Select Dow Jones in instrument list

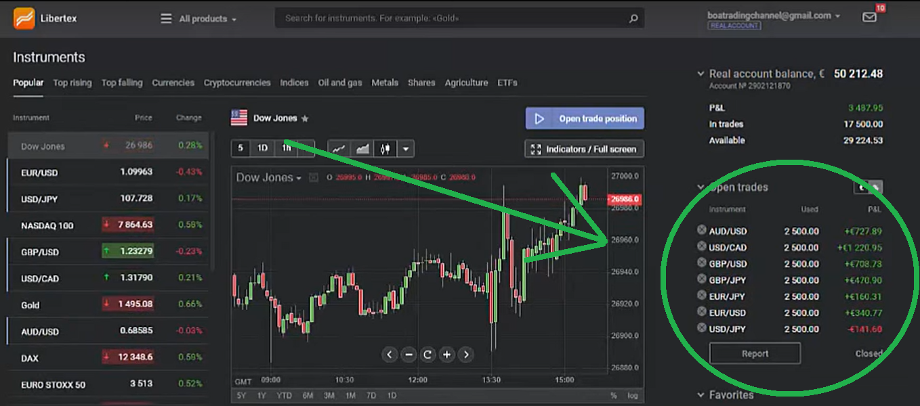click(x=108, y=146)
